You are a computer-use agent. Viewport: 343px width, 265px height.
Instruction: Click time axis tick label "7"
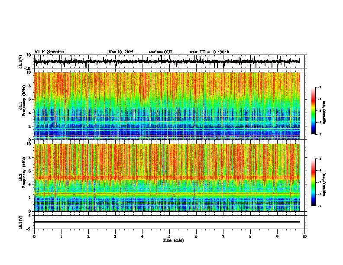coord(223,236)
